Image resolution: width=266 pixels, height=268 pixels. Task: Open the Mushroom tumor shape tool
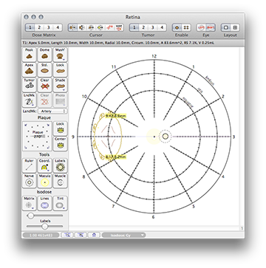click(x=60, y=55)
